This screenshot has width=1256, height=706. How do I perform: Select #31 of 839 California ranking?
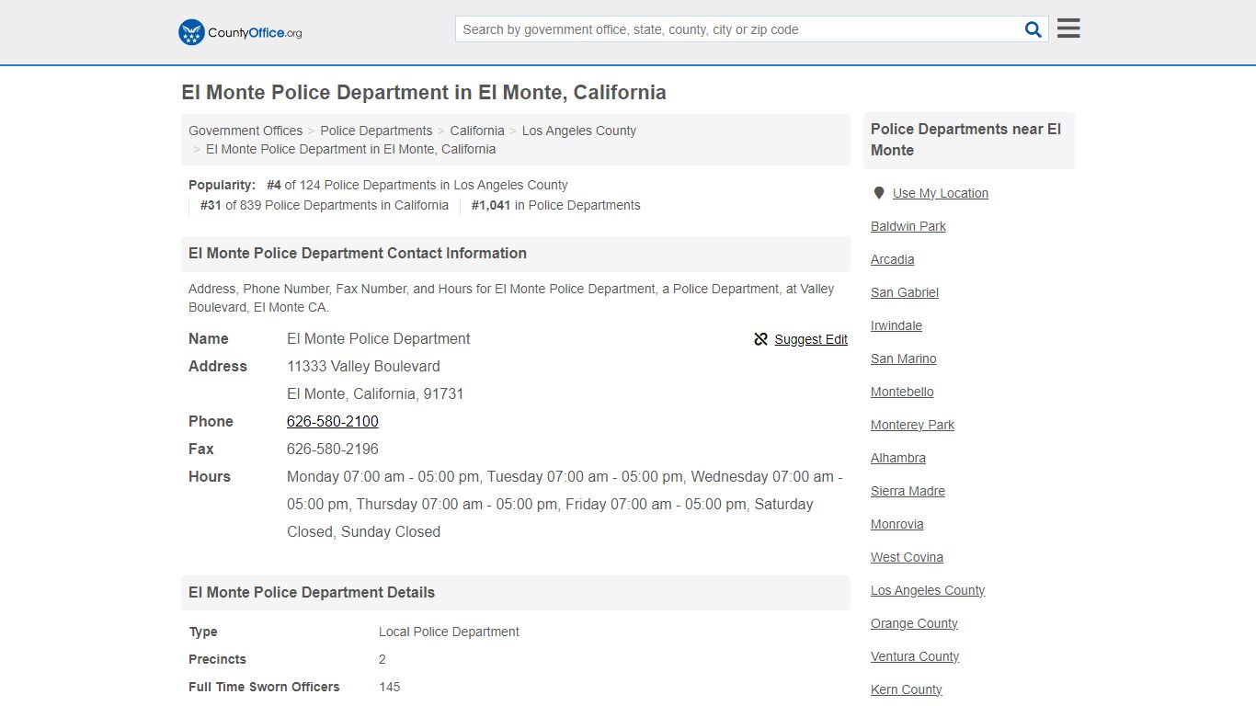click(x=325, y=205)
